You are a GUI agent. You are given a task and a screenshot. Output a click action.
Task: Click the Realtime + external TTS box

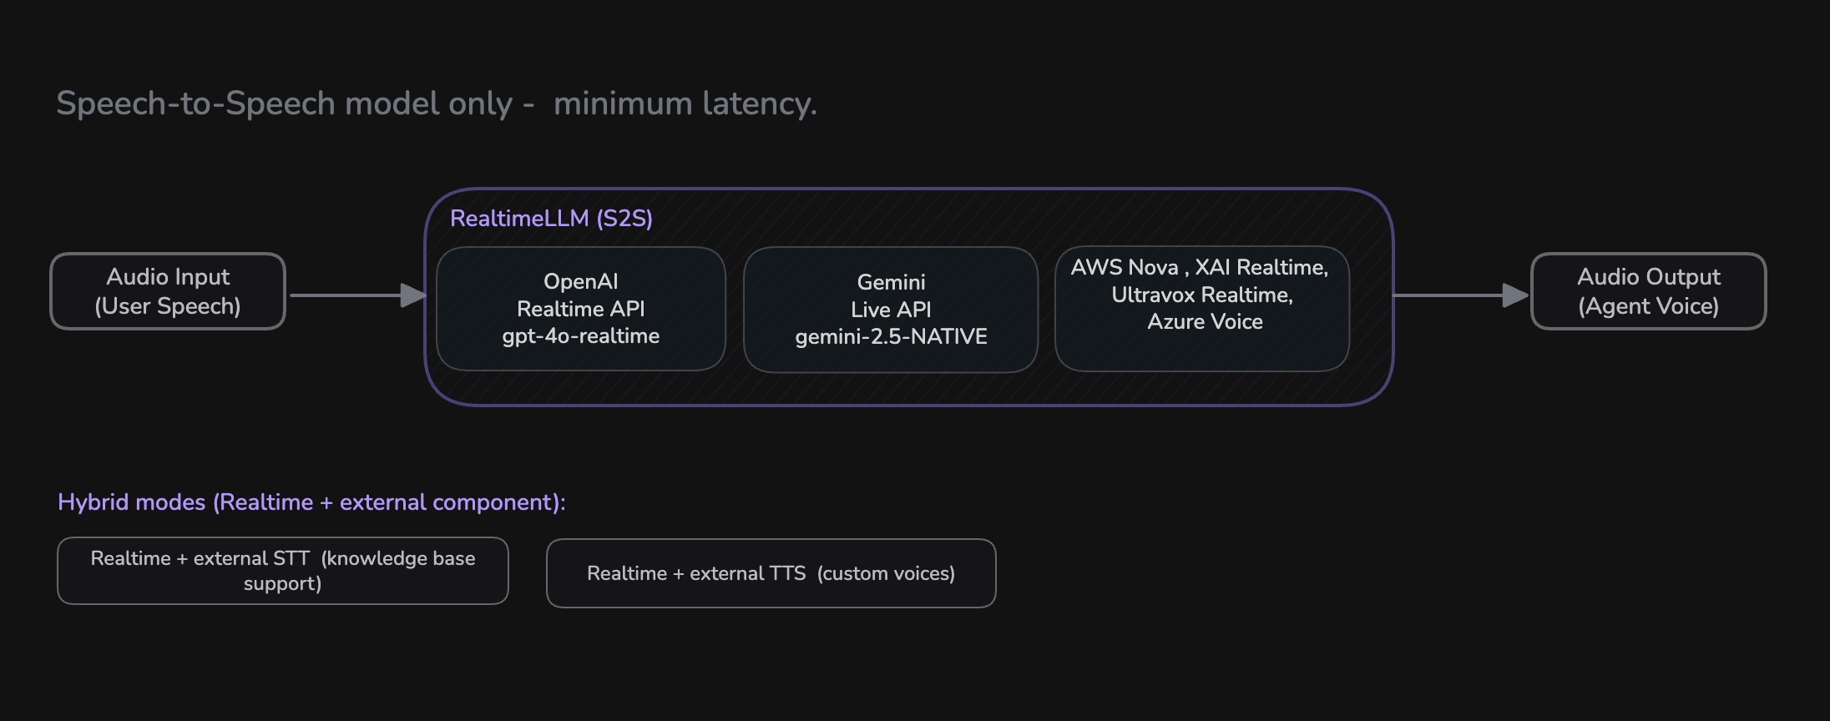(x=771, y=573)
